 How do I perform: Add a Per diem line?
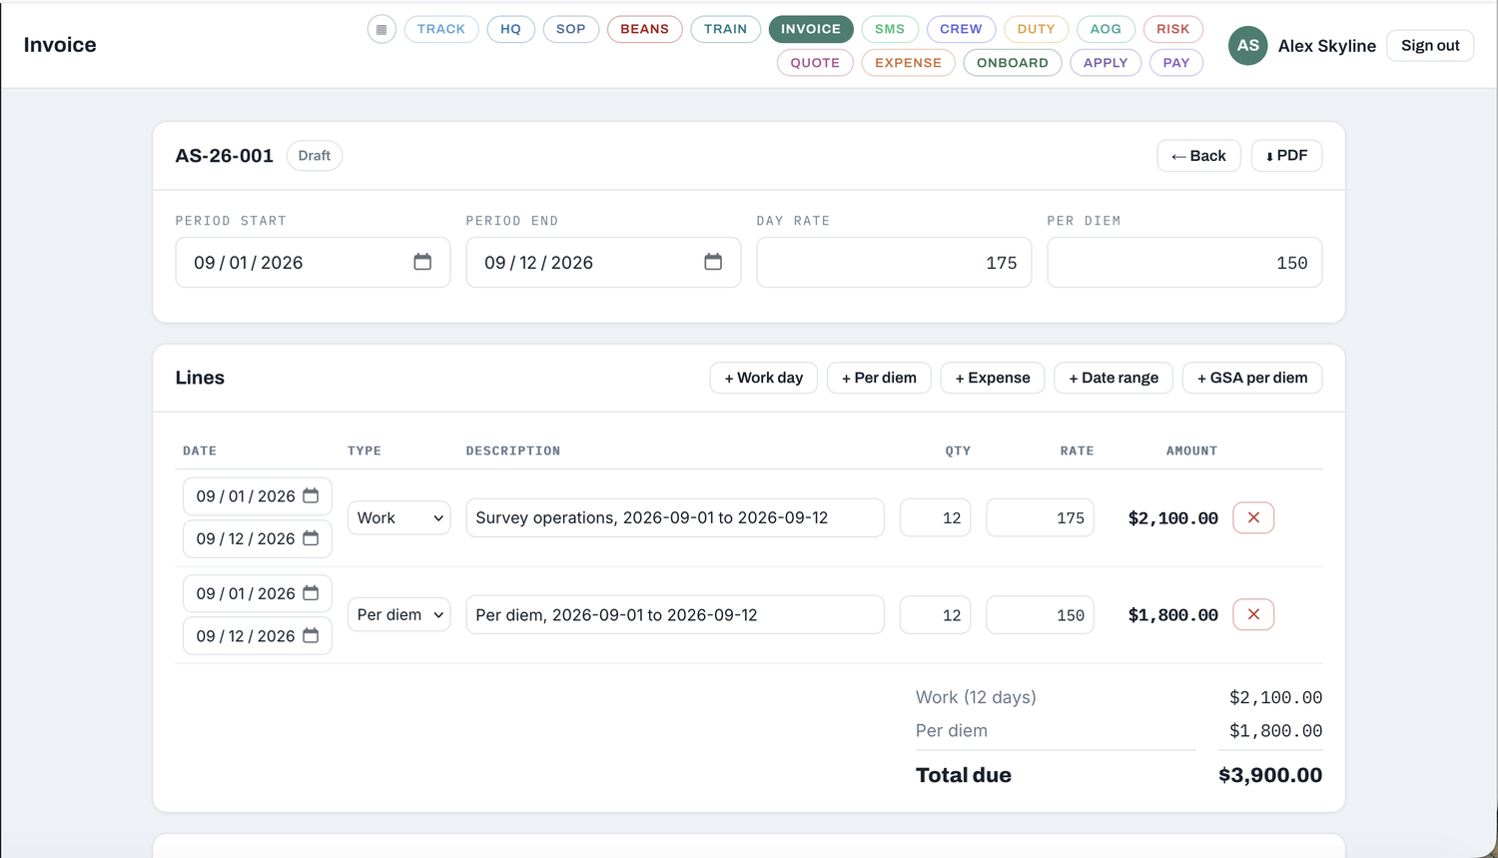[x=879, y=378]
